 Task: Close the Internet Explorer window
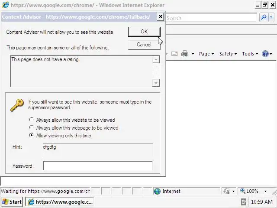(273, 5)
